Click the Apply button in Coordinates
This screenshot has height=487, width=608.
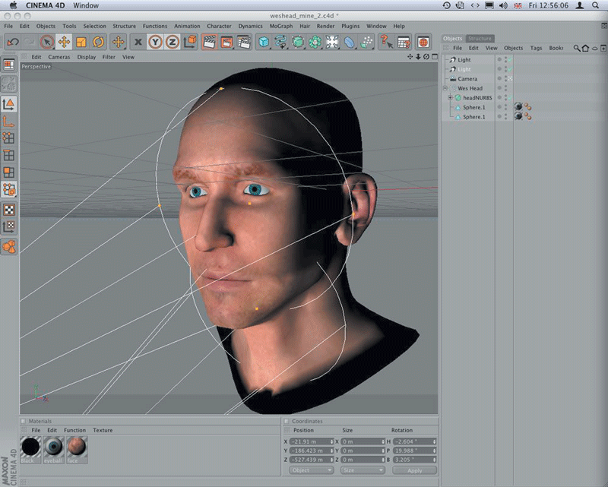click(414, 470)
